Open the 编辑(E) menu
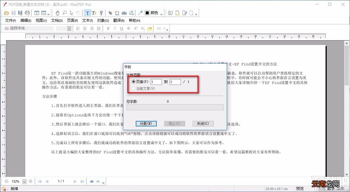The height and width of the screenshot is (192, 350). click(x=26, y=21)
